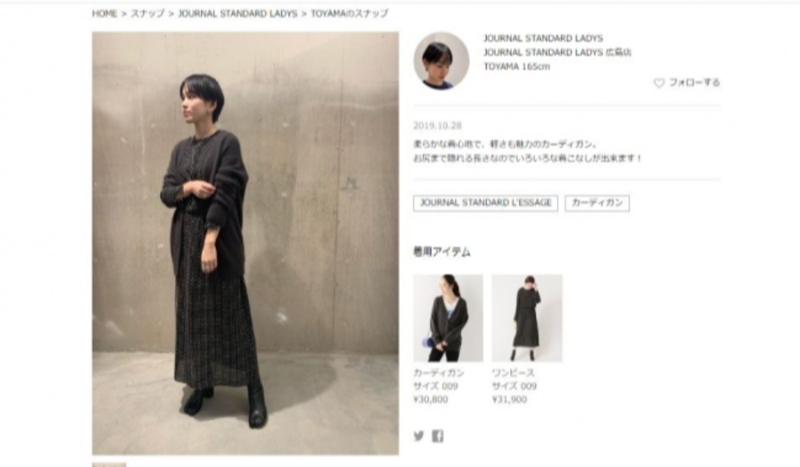
Task: Click the Facebook share icon
Action: 437,436
